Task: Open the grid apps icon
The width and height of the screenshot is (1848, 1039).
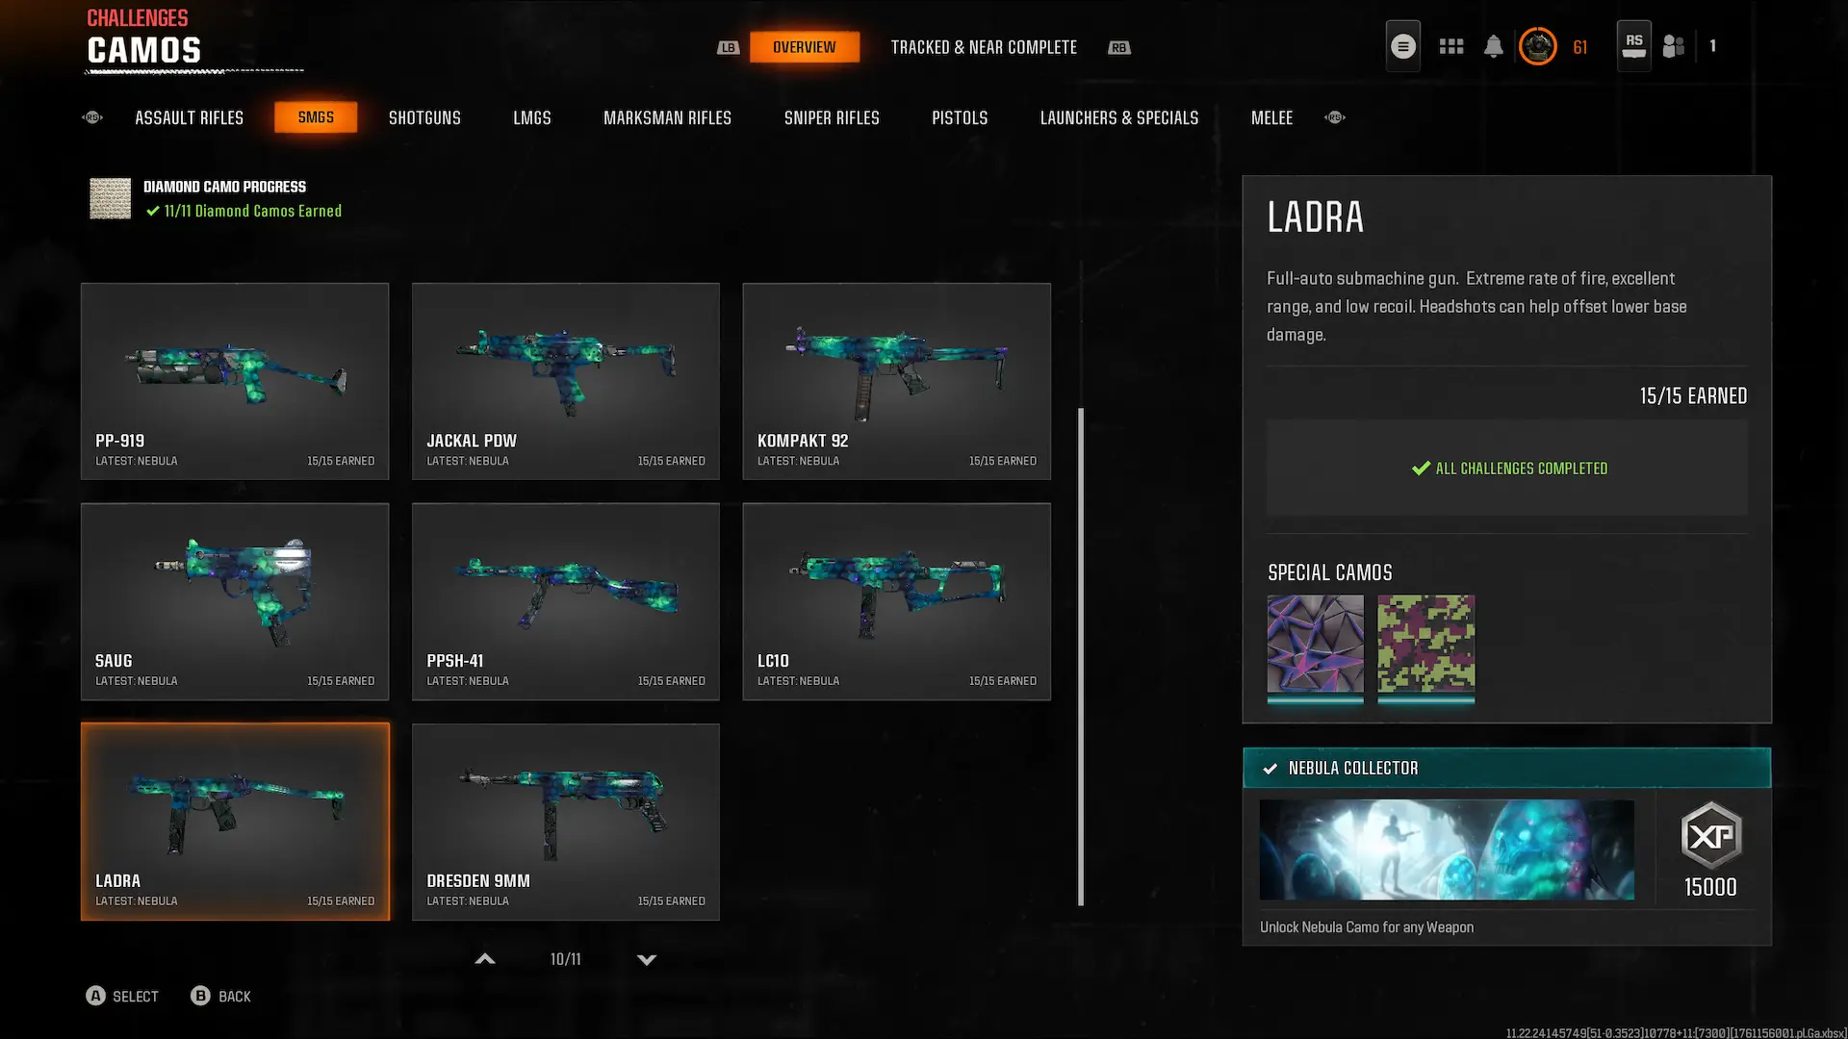Action: pos(1451,46)
